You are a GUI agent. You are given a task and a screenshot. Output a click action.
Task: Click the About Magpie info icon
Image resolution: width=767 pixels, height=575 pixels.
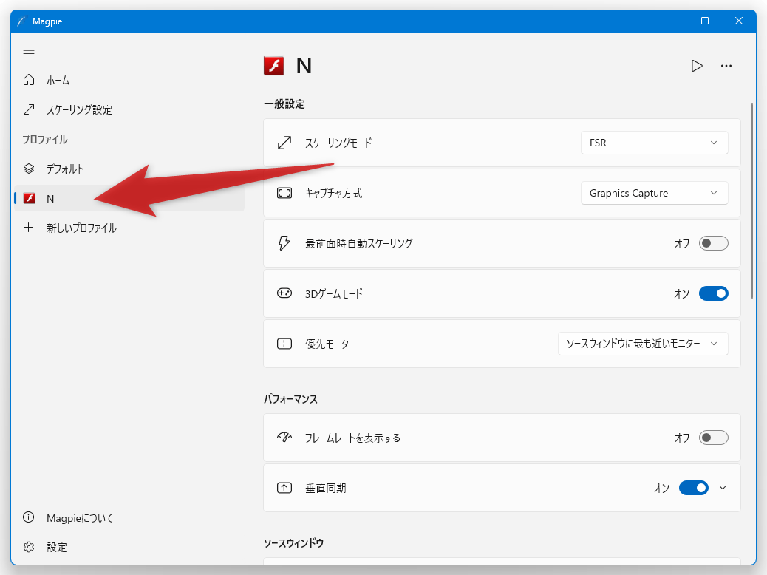tap(29, 517)
